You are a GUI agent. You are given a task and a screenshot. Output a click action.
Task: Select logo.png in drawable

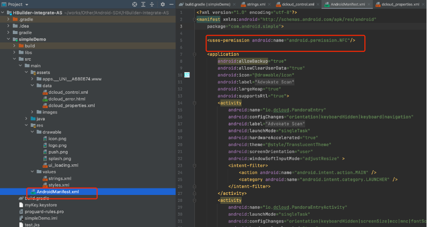point(58,145)
